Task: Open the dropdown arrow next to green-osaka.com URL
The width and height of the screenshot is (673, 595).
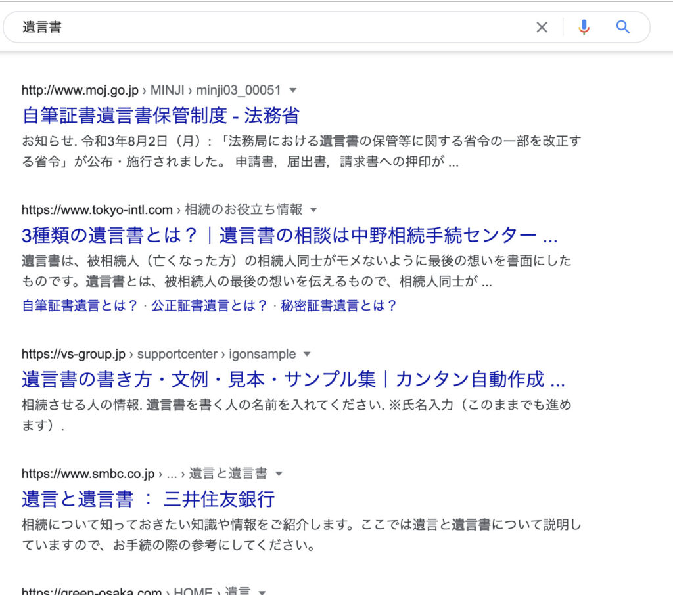Action: [x=262, y=592]
